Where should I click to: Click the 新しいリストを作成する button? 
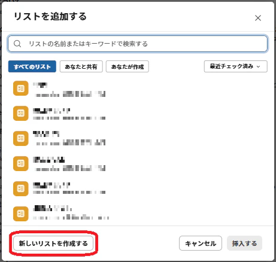coord(53,243)
